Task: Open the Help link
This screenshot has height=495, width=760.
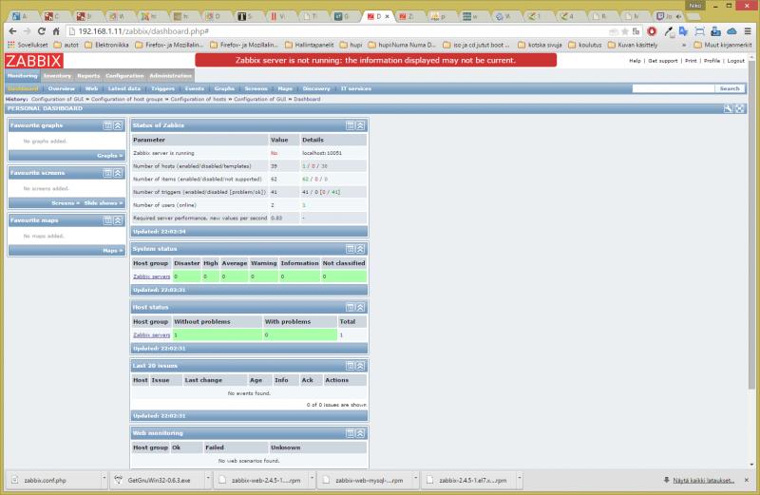Action: point(635,61)
